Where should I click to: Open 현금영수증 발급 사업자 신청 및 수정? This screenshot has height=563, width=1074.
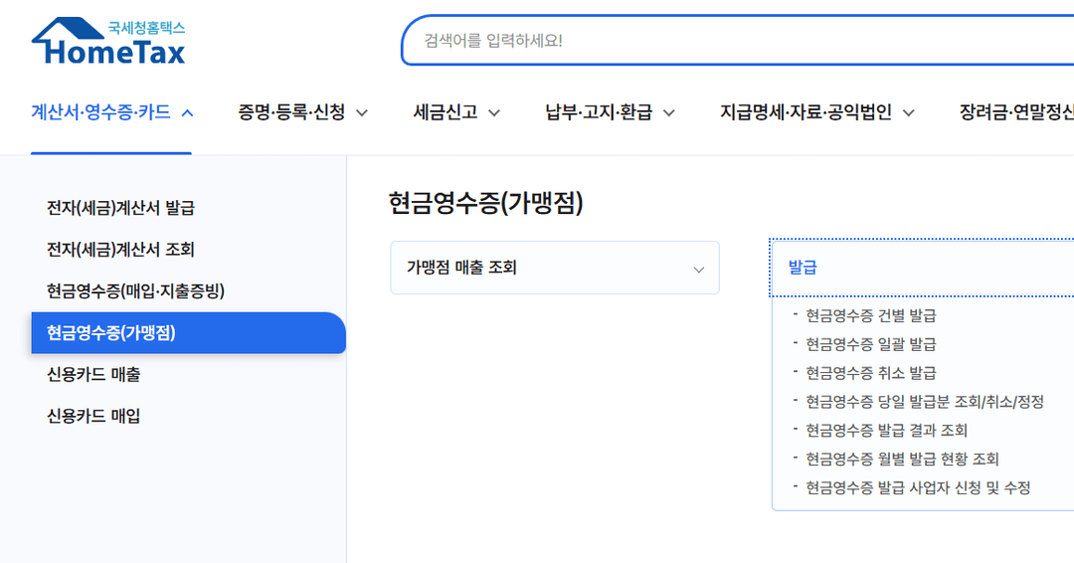click(x=918, y=488)
